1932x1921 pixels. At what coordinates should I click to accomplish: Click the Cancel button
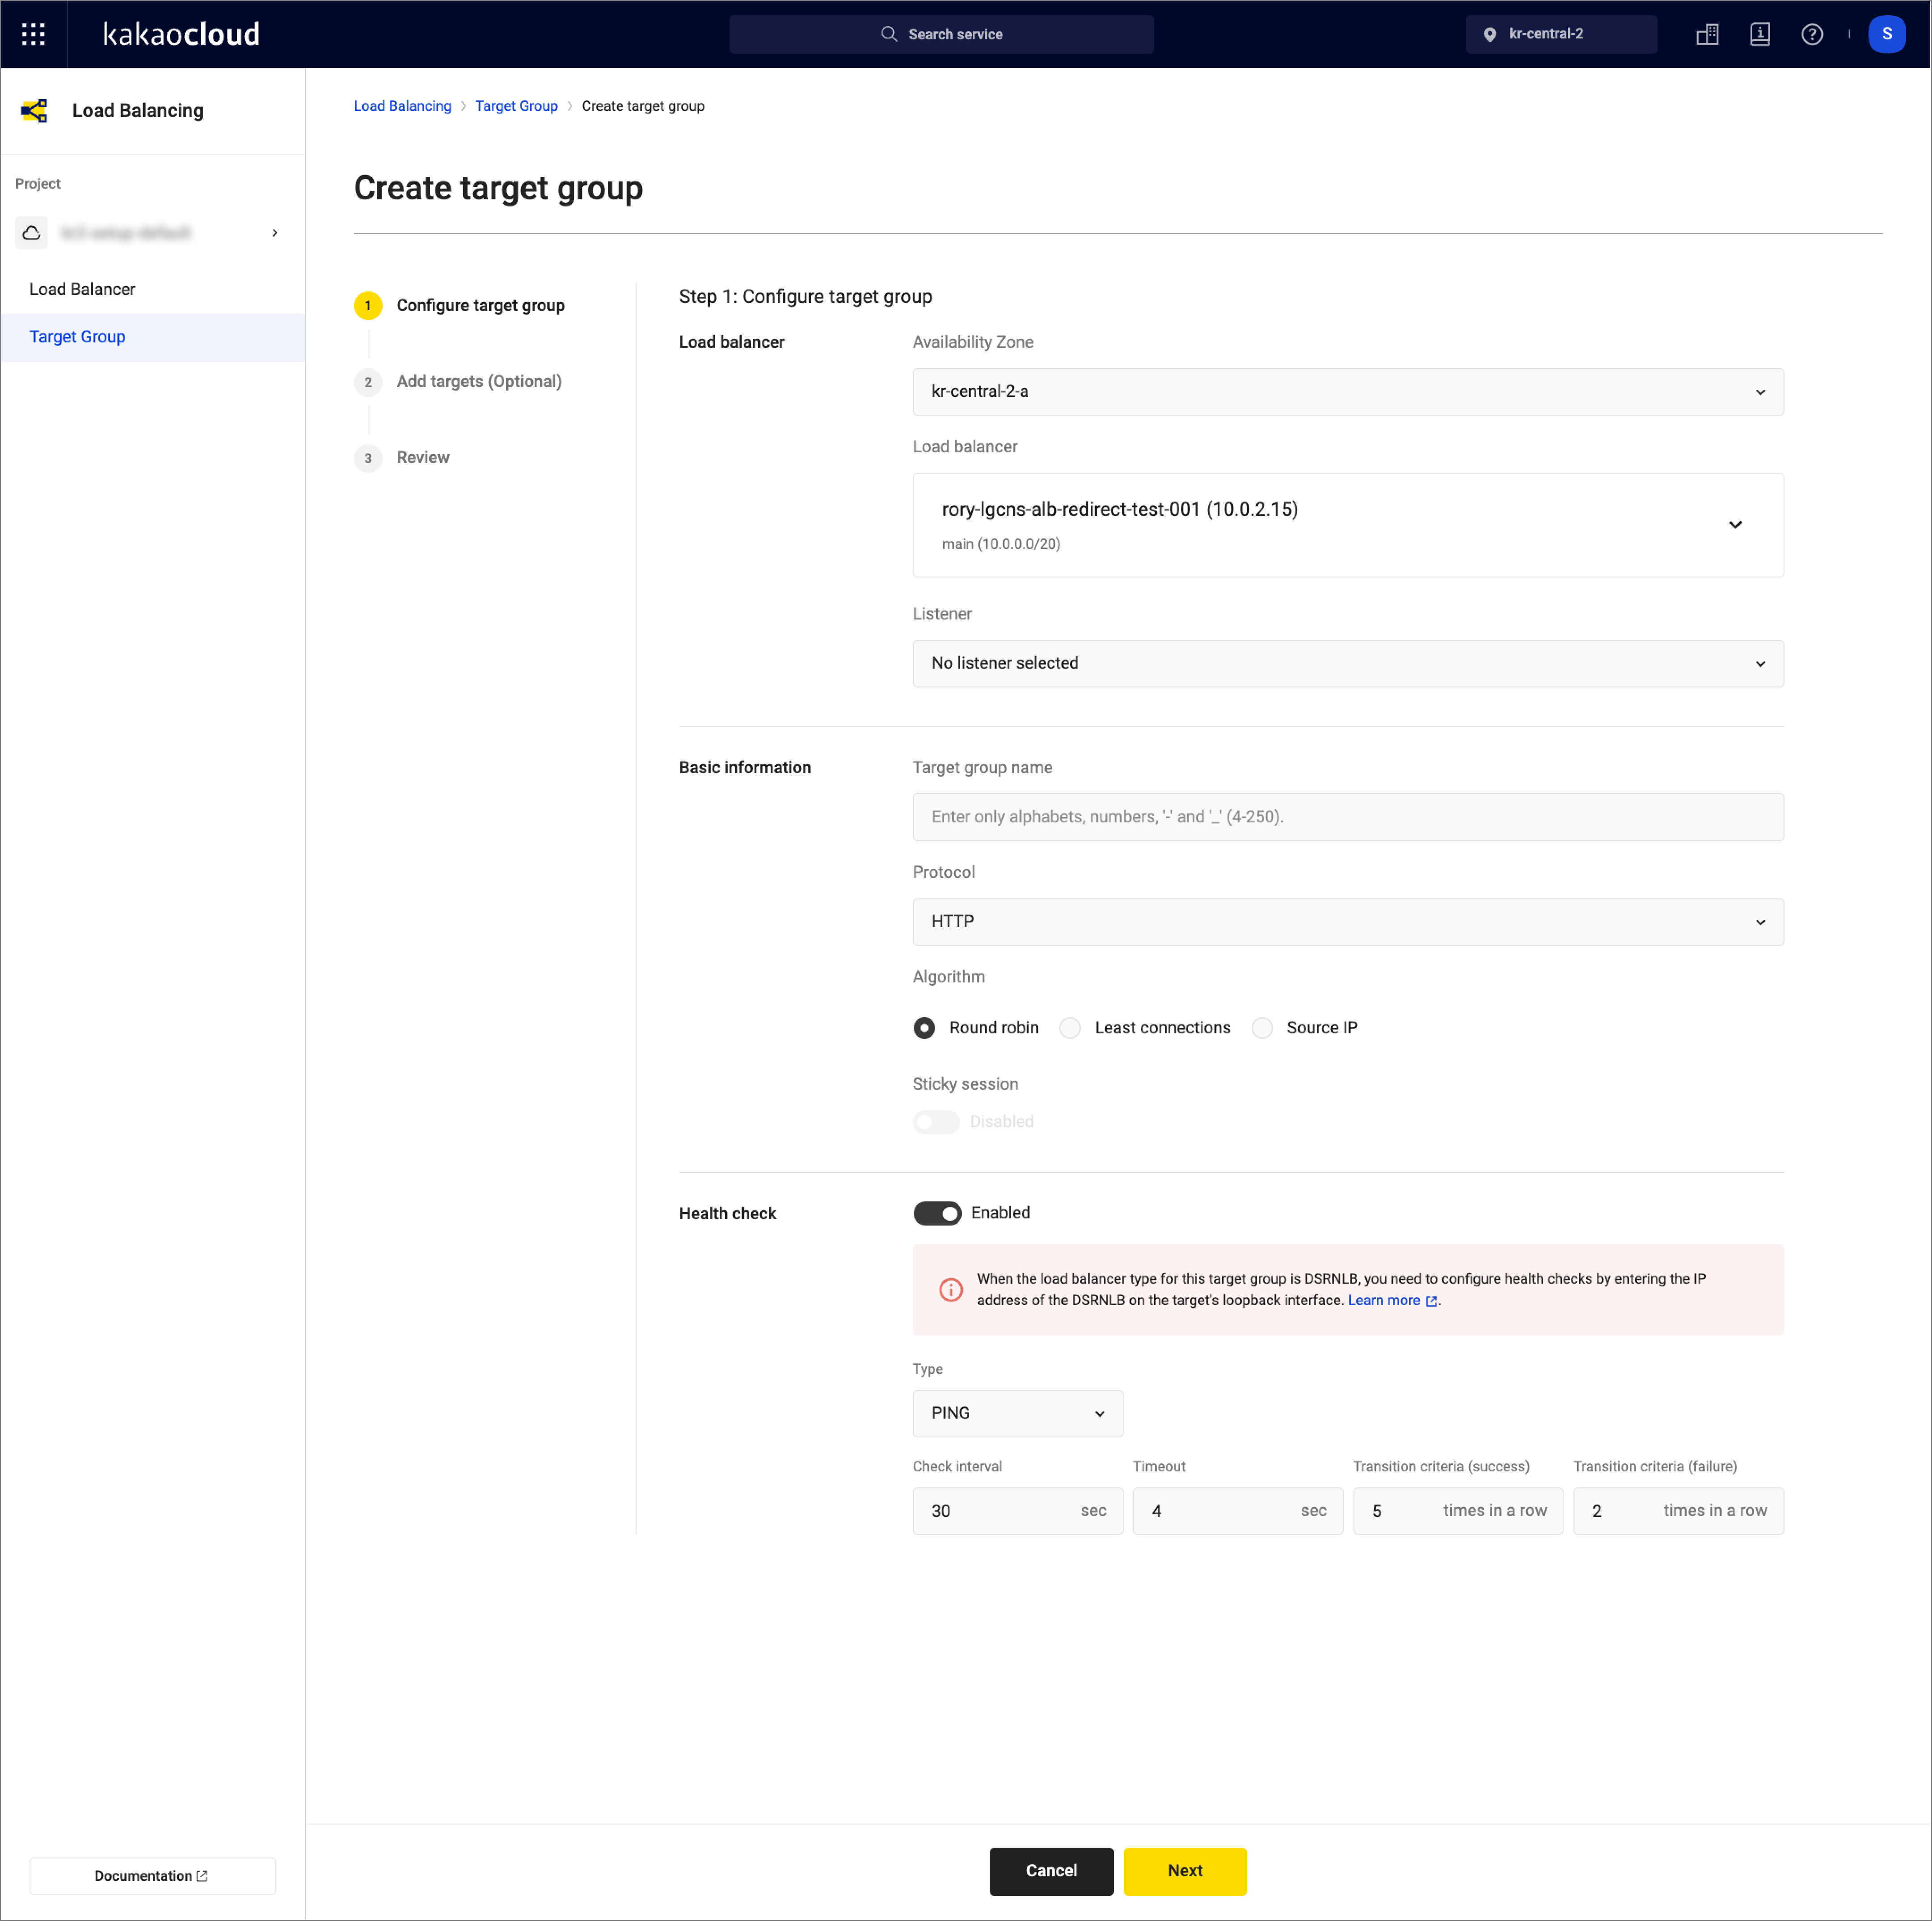1051,1871
